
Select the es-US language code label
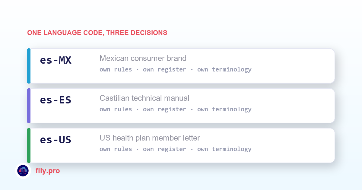click(x=56, y=140)
